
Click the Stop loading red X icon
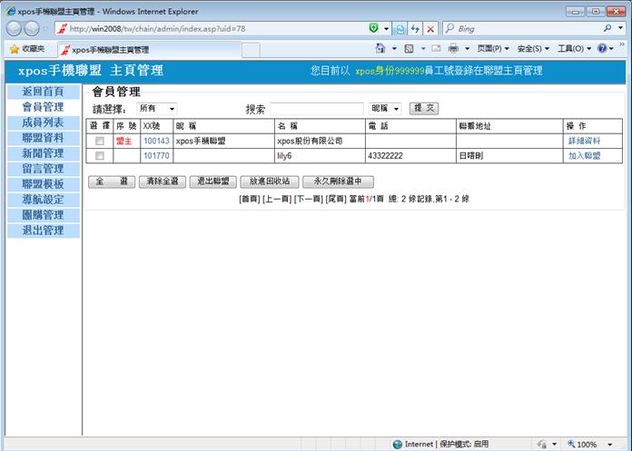[x=430, y=29]
